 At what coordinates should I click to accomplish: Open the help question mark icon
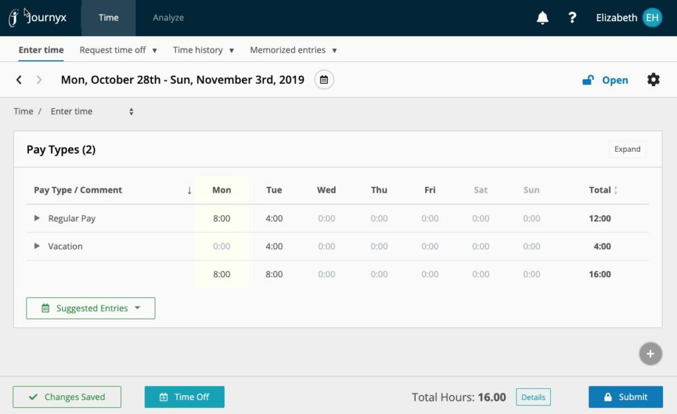click(572, 18)
